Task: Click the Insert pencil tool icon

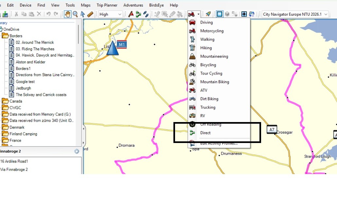Action: click(x=157, y=14)
